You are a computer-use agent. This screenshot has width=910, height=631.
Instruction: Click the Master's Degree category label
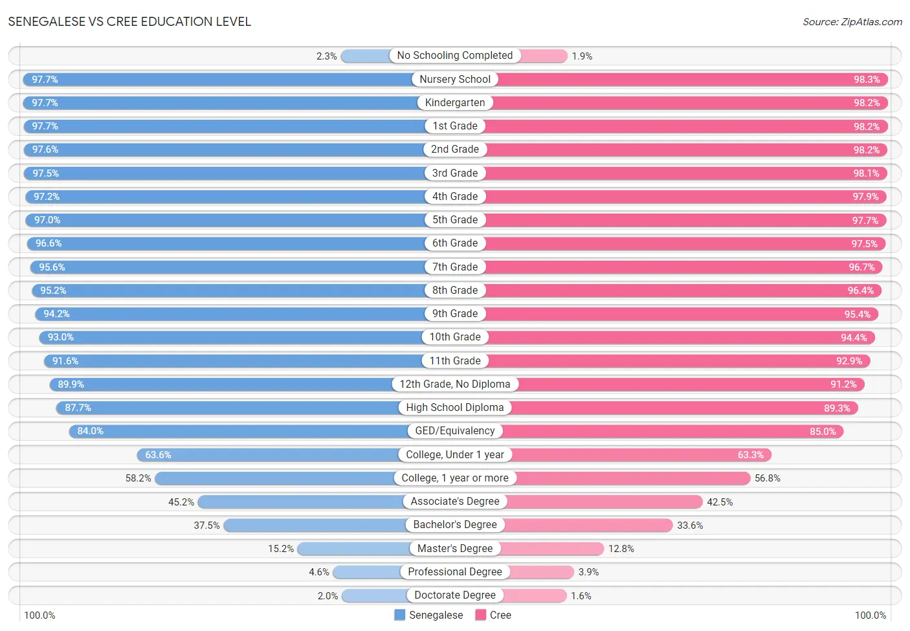[455, 549]
